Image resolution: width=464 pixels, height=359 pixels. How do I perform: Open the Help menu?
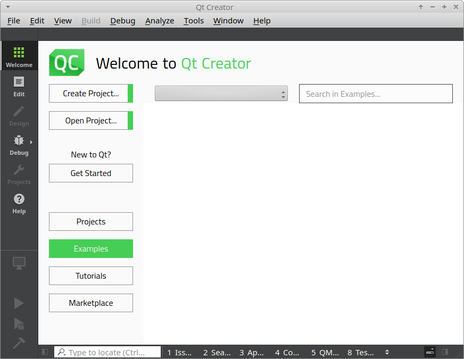[x=262, y=21]
